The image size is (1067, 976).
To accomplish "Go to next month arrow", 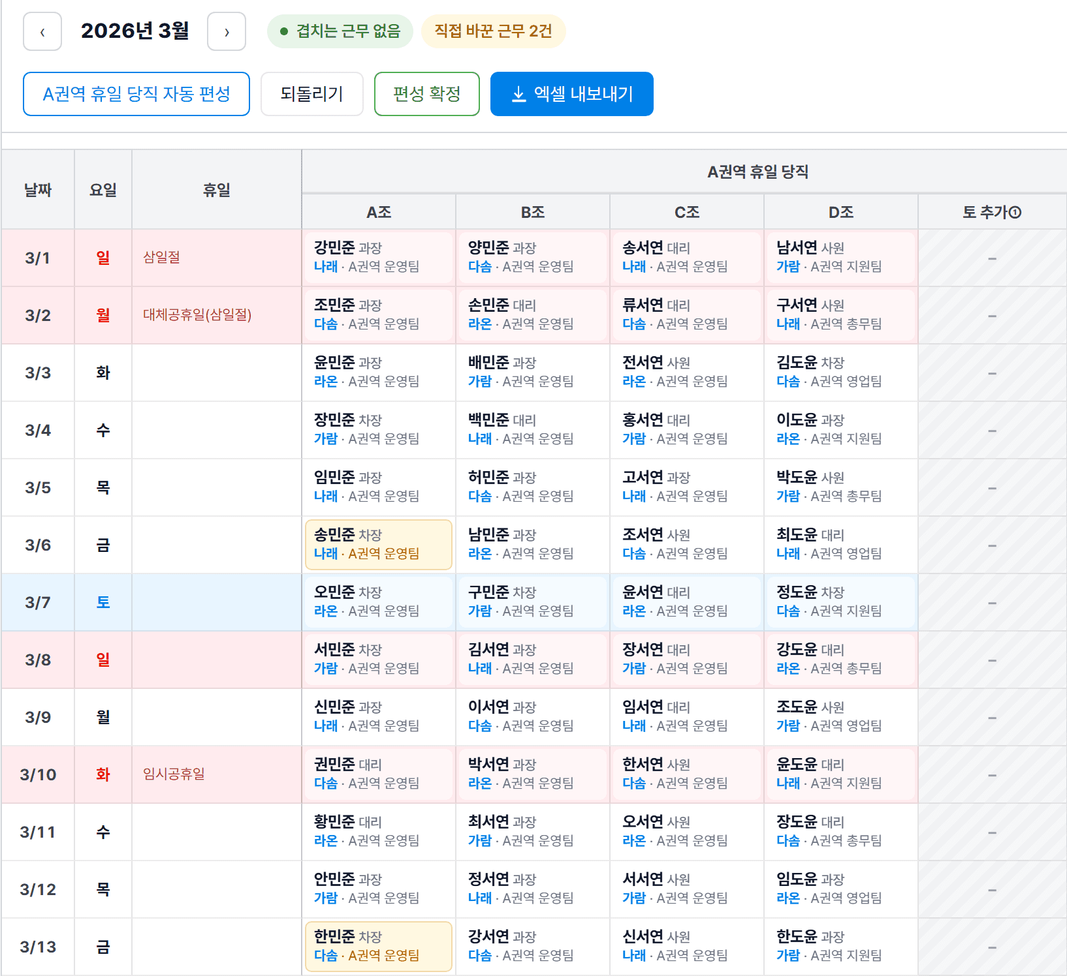I will [x=227, y=31].
